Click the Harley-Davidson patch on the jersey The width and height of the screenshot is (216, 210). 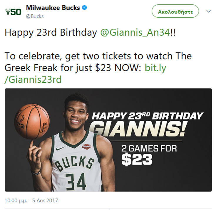(x=86, y=146)
